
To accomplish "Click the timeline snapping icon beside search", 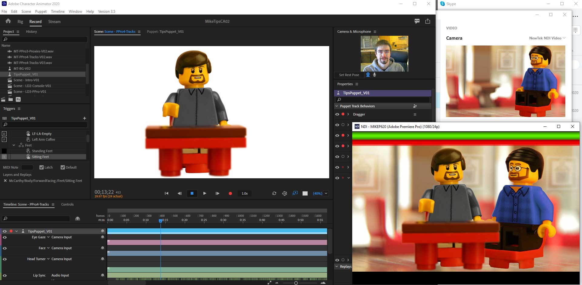I will [78, 219].
